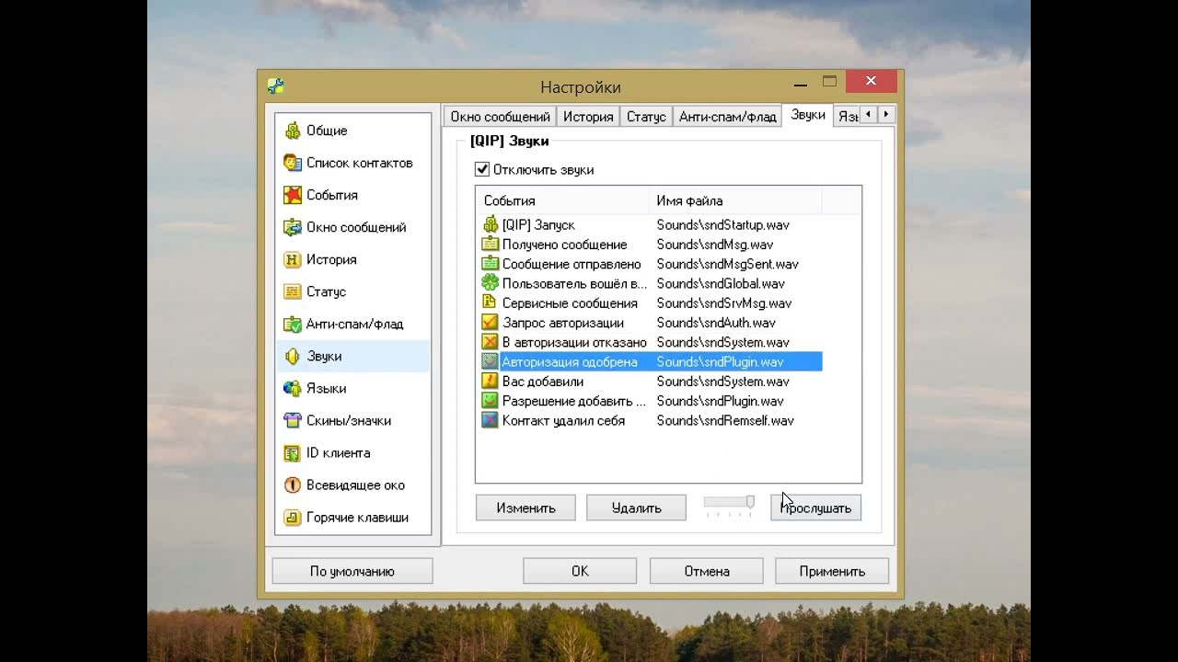Viewport: 1178px width, 662px height.
Task: Click the Прослушать button
Action: [x=815, y=508]
